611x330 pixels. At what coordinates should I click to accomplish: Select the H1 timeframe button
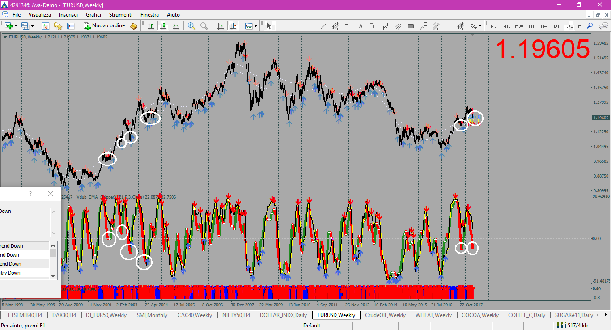tap(531, 26)
